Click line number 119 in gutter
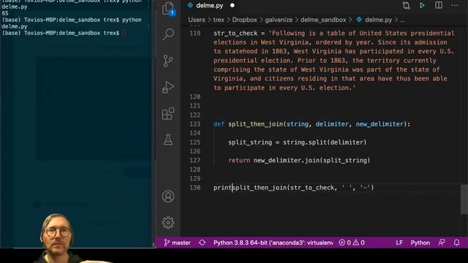This screenshot has width=468, height=263. click(195, 33)
